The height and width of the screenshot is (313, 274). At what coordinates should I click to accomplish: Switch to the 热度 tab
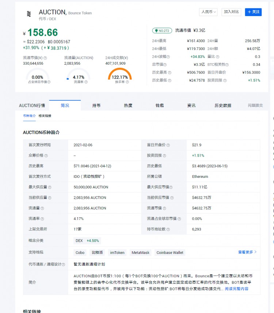128,106
